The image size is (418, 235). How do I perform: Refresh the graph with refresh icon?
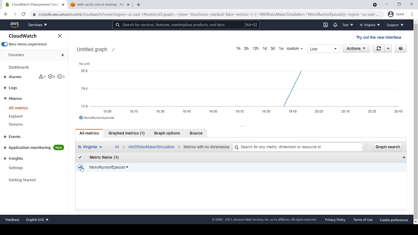[x=378, y=49]
